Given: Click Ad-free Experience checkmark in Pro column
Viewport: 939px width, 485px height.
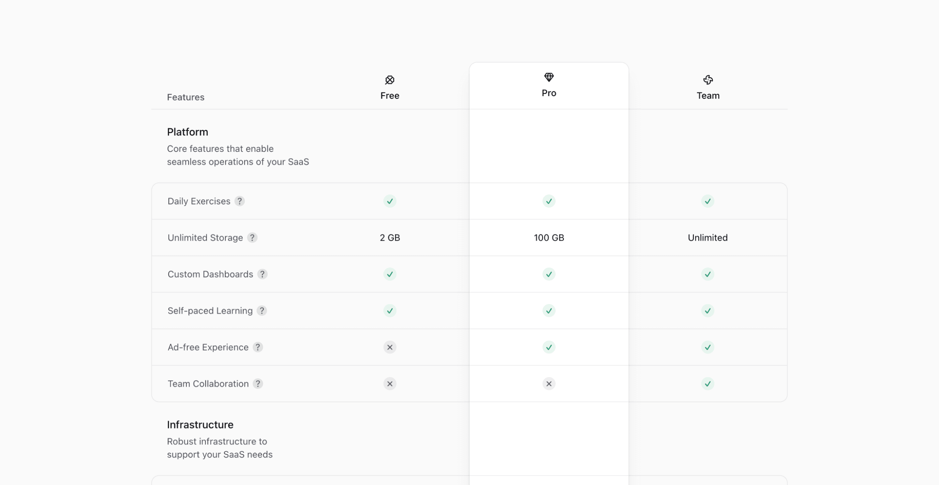Looking at the screenshot, I should (549, 347).
